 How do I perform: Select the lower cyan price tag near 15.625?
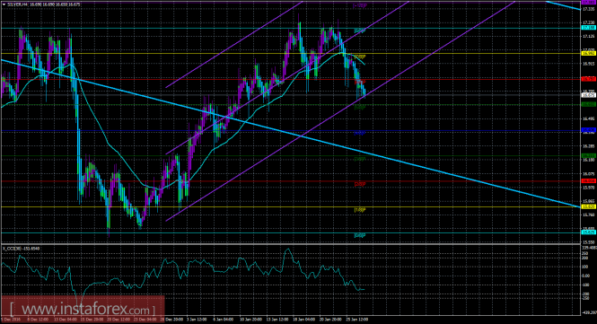(588, 232)
